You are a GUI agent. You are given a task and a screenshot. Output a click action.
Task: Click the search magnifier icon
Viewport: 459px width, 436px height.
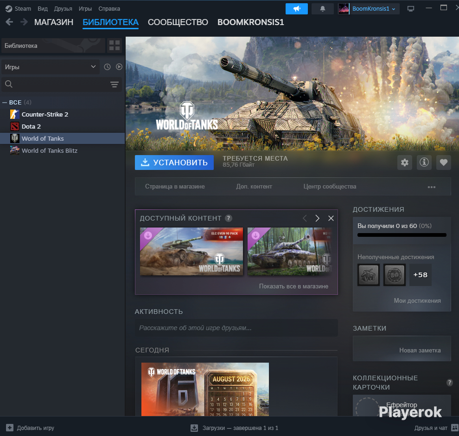[x=9, y=84]
